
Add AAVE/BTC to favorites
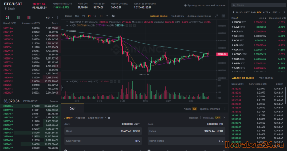(232, 27)
